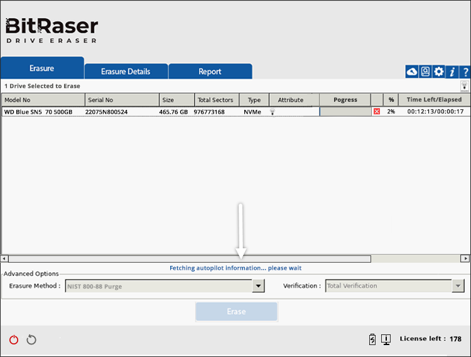Screen dimensions: 471x357
Task: Click the drive erasure progress bar
Action: [x=345, y=111]
